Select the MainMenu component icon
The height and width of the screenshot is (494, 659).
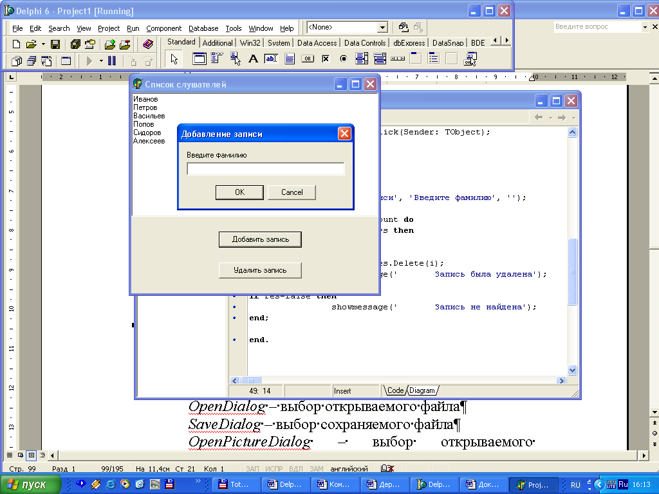[x=217, y=59]
